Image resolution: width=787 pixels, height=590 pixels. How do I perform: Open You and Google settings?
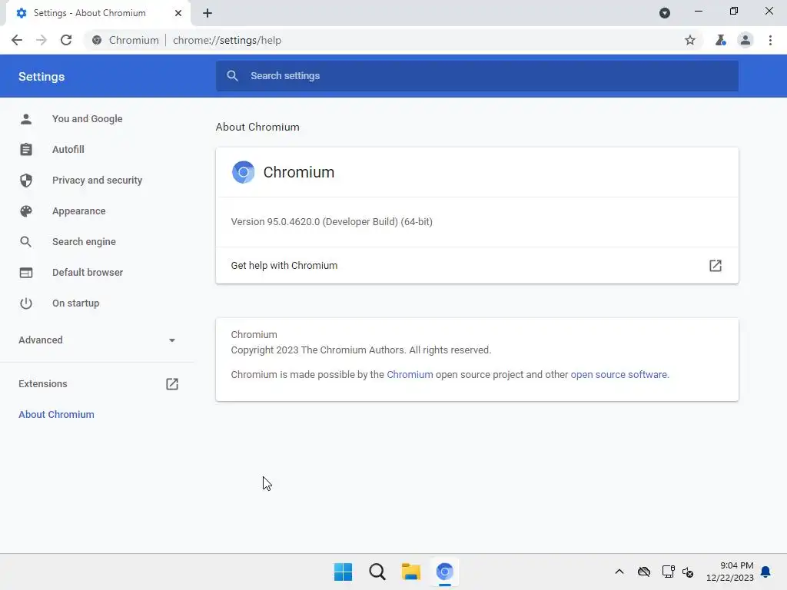tap(88, 119)
